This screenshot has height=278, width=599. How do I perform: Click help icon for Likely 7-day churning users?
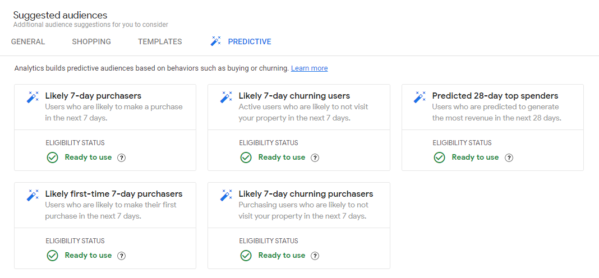(315, 157)
